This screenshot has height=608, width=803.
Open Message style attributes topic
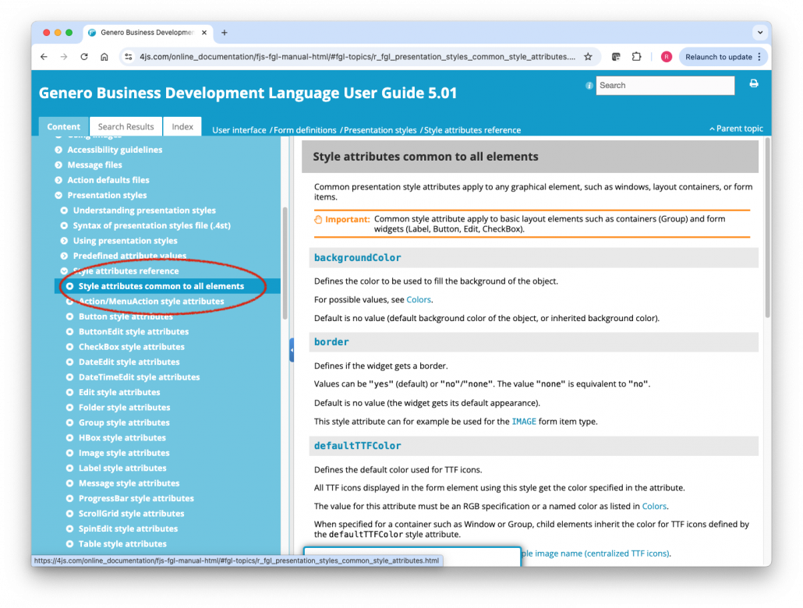pyautogui.click(x=129, y=483)
